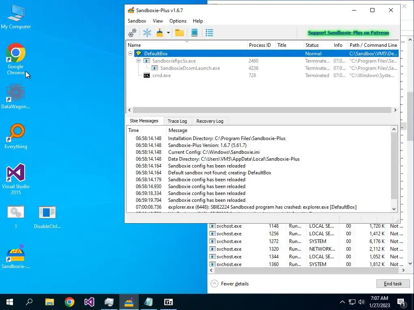Switch to the Recovery Log tab
Image resolution: width=414 pixels, height=310 pixels.
click(x=210, y=121)
